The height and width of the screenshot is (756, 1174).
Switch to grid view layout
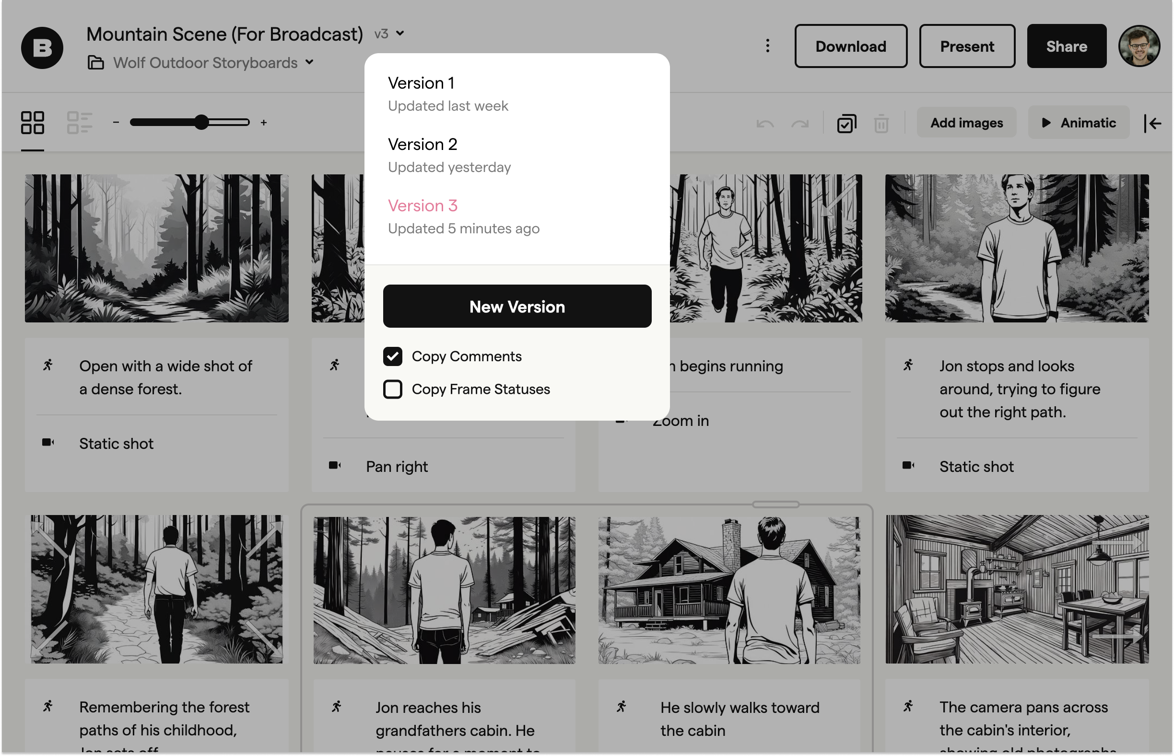point(33,123)
